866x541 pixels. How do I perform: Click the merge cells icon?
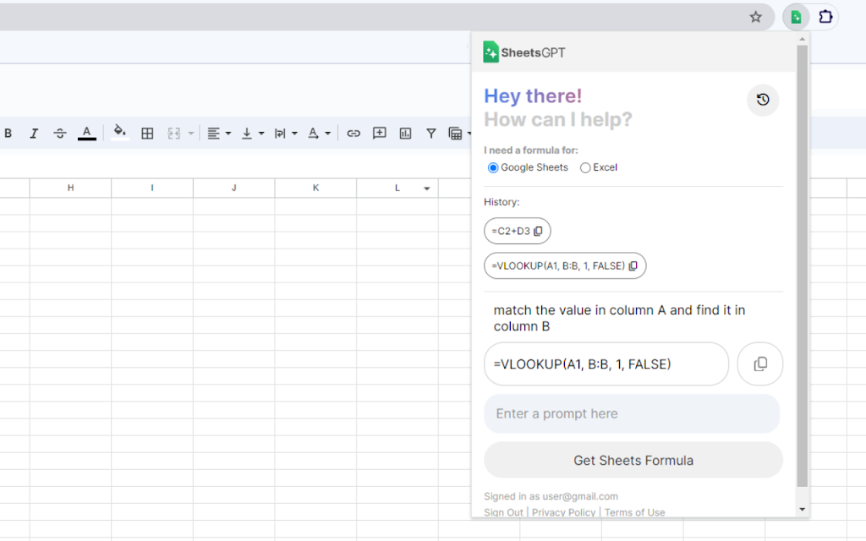pos(174,133)
